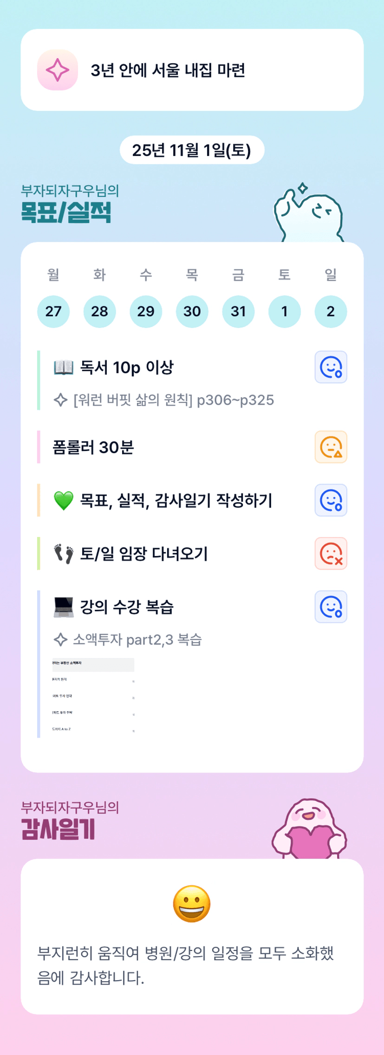Tap the blue face status on 강의 수강 복습

tap(331, 607)
